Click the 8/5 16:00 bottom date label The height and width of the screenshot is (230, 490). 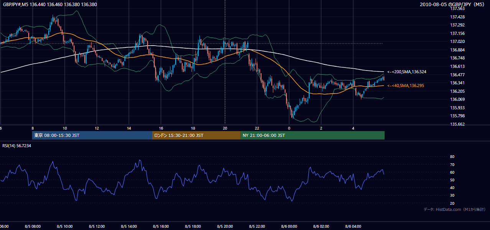[161, 227]
